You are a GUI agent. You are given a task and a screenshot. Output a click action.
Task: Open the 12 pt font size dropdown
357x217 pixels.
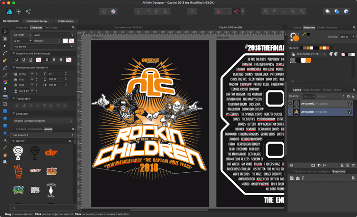(x=22, y=41)
